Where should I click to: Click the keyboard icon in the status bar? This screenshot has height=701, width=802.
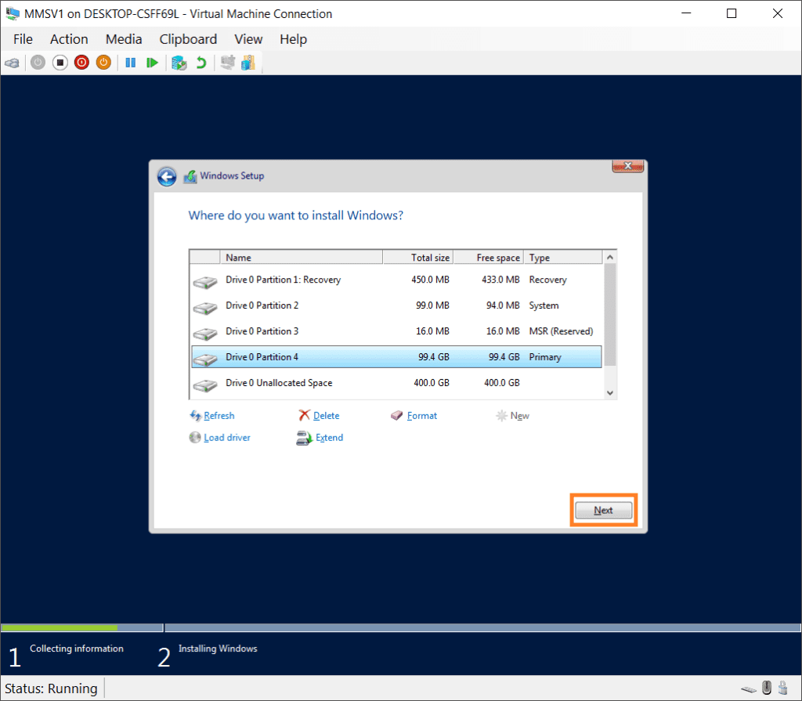pos(748,688)
